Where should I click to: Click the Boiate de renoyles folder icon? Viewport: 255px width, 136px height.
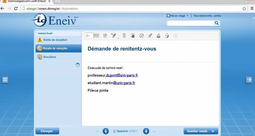[x=39, y=48]
